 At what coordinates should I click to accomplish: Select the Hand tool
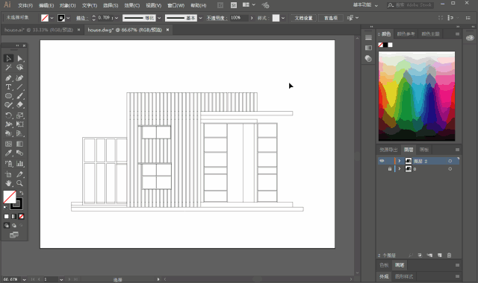click(8, 183)
